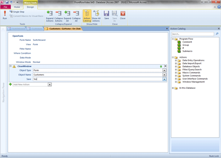Screen dimensions: 221x158
Task: Click the CloseWindow warning icon
Action: (x=14, y=66)
